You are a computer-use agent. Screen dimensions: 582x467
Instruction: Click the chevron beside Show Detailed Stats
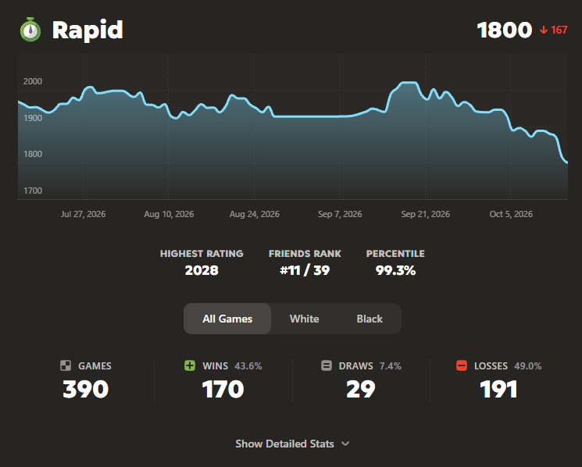pos(345,444)
